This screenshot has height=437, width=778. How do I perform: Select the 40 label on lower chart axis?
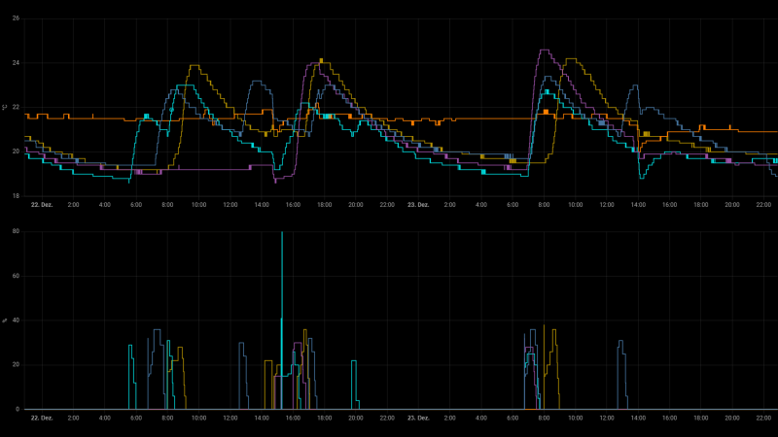[16, 320]
